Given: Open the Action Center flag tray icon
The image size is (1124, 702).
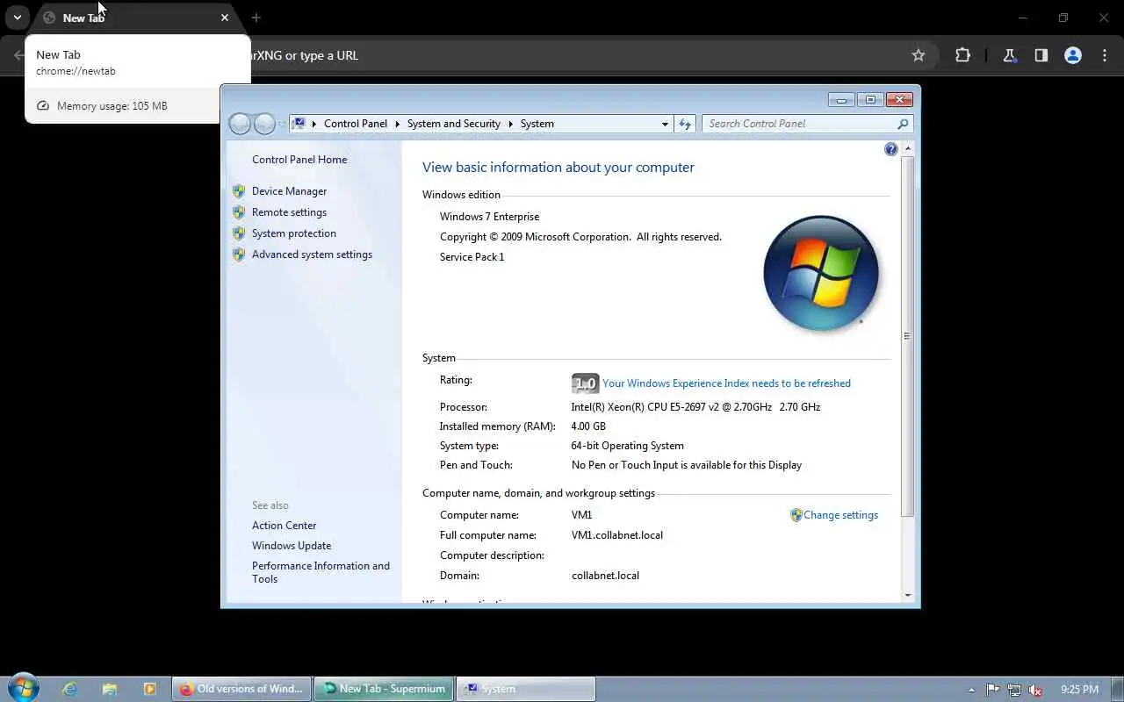Looking at the screenshot, I should [992, 690].
